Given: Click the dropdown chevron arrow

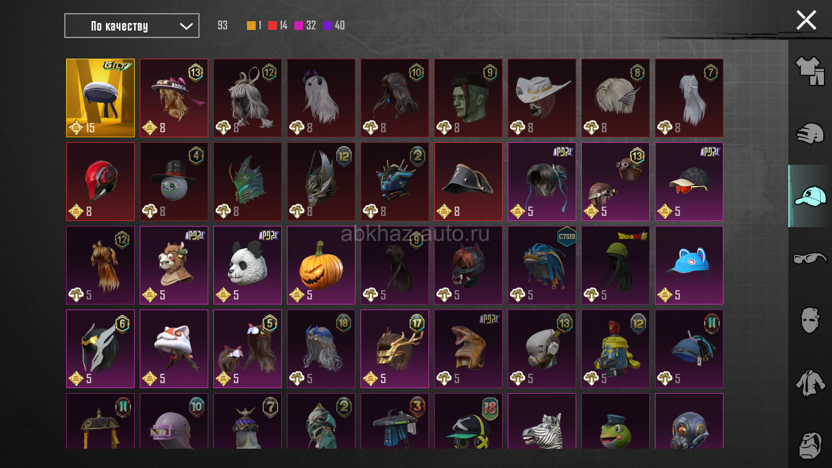Looking at the screenshot, I should (186, 26).
